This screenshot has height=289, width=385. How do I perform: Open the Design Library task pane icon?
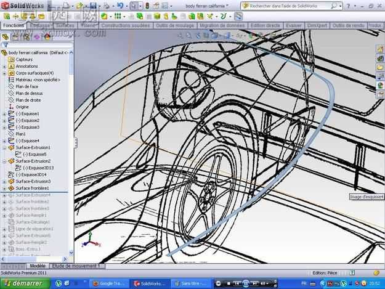[x=381, y=59]
